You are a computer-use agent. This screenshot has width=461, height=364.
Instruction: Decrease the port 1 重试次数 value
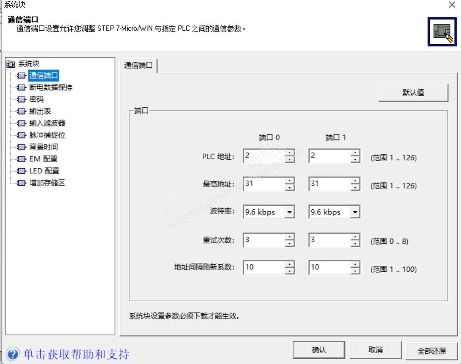click(355, 243)
